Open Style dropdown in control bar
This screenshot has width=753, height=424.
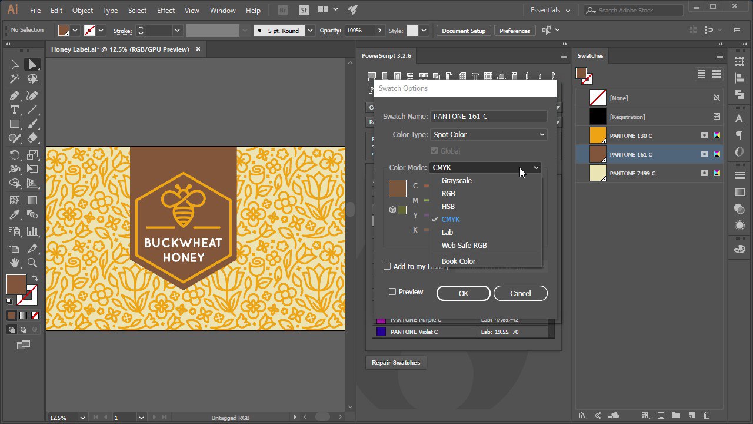coord(424,31)
